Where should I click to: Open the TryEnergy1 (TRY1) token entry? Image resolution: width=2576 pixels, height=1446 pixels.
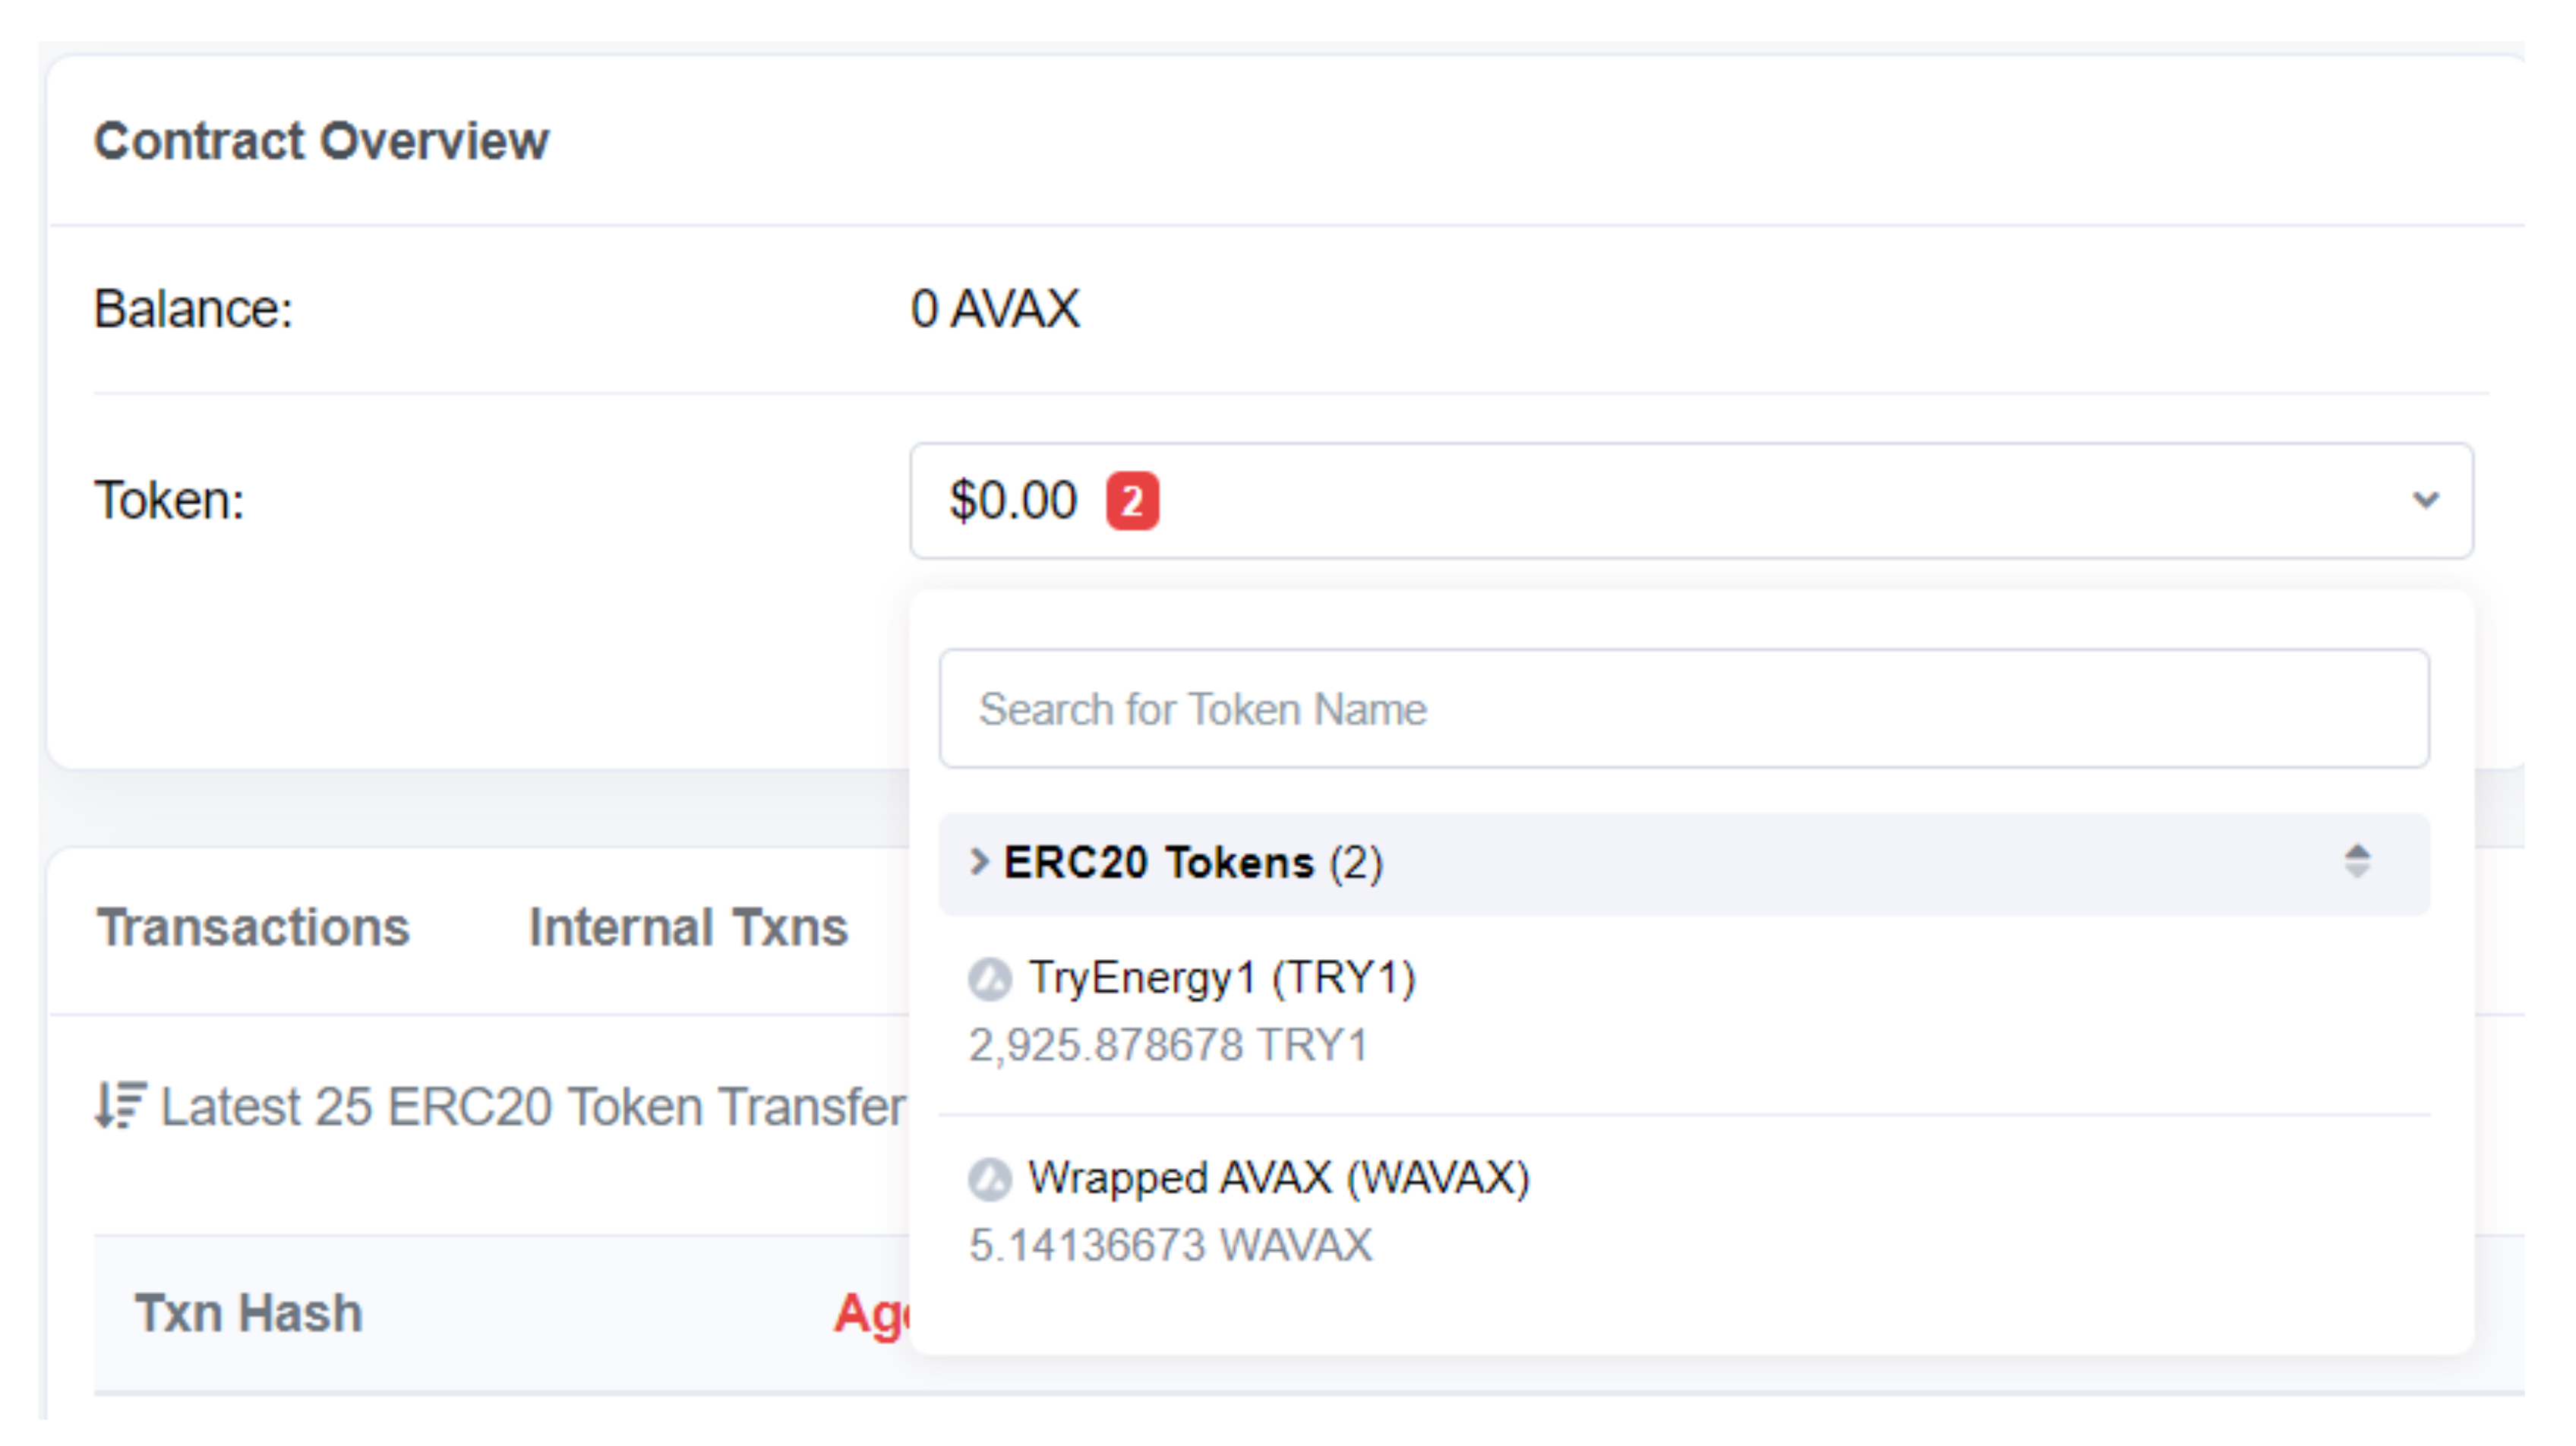[1222, 978]
